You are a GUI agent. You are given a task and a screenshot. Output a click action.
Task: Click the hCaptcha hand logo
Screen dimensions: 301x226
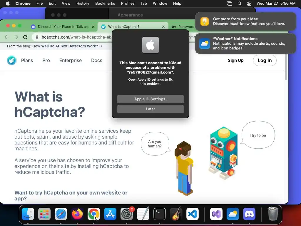[x=12, y=60]
